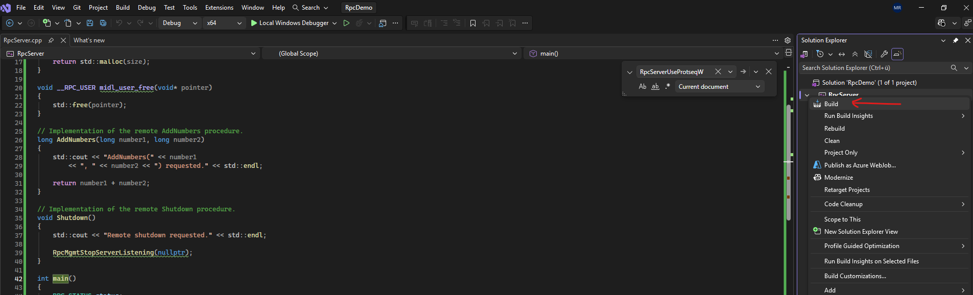Select the RpcServer.cpp tab
The image size is (973, 295).
point(22,40)
